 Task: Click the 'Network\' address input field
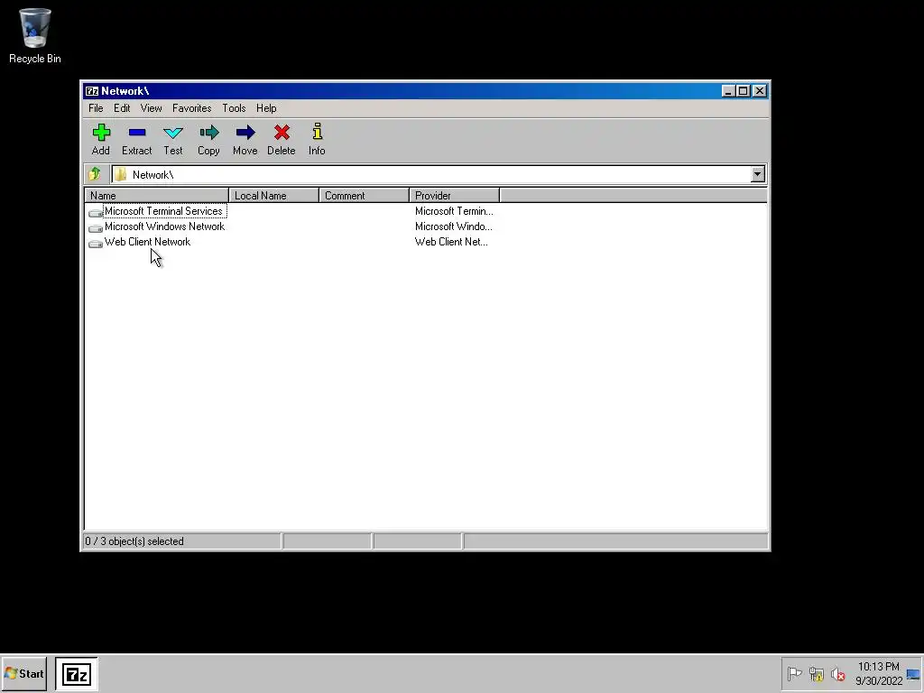pyautogui.click(x=439, y=174)
